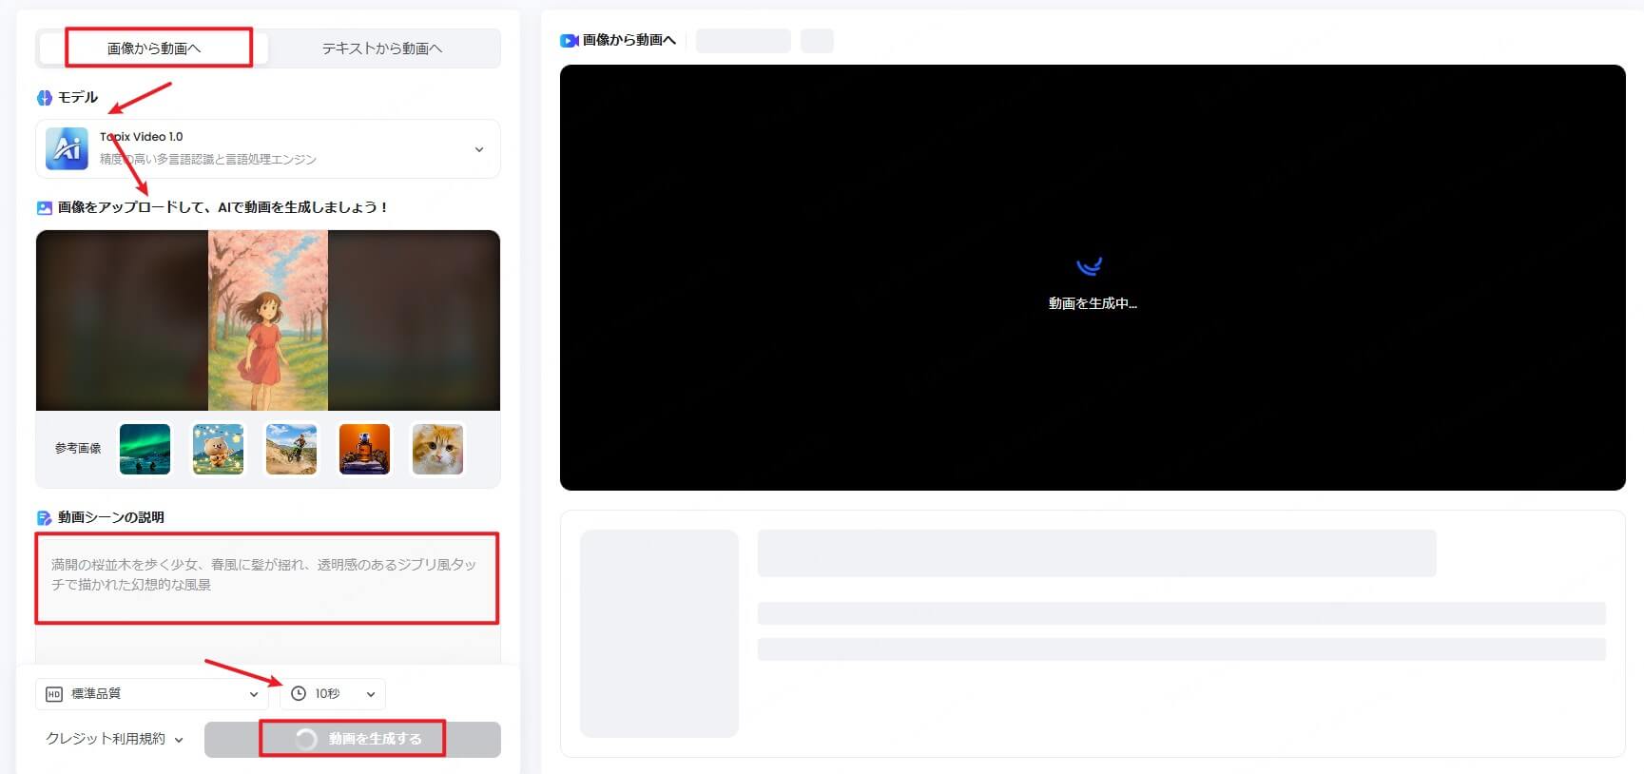The width and height of the screenshot is (1644, 774).
Task: Switch to the 画像から動画へ tab
Action: tap(154, 48)
